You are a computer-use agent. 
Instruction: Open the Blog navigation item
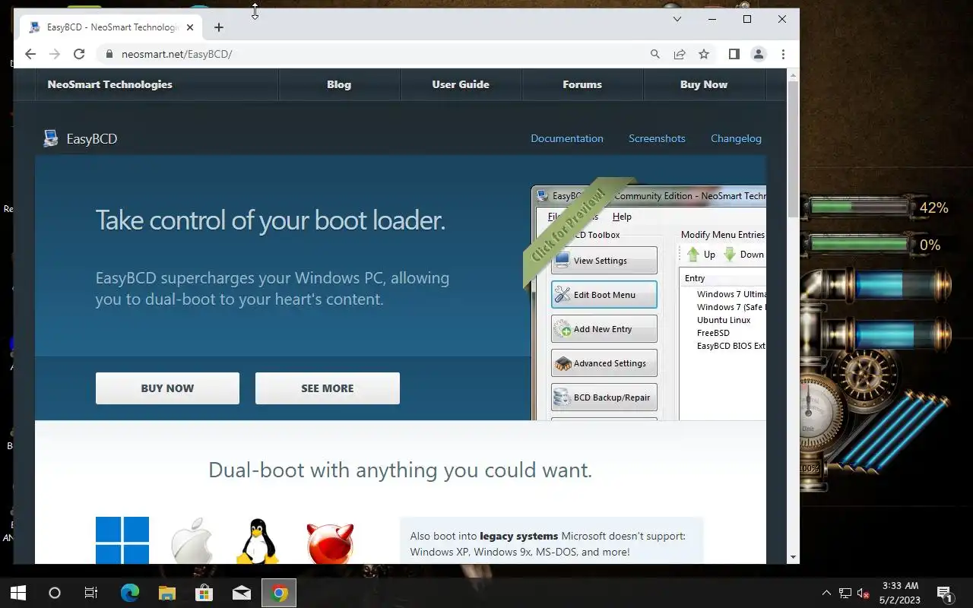pos(339,84)
